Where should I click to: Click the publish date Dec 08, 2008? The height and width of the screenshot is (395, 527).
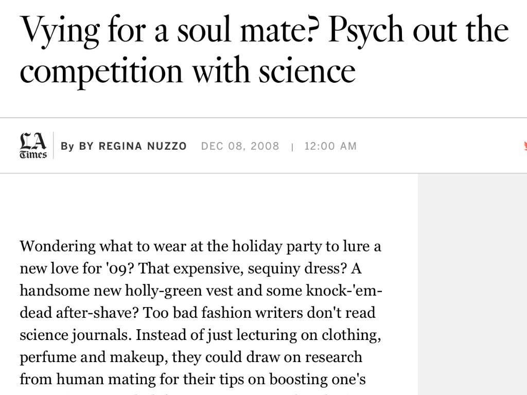click(240, 146)
